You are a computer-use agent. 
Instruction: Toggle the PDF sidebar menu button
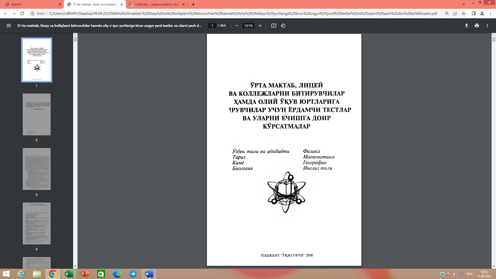[x=9, y=26]
